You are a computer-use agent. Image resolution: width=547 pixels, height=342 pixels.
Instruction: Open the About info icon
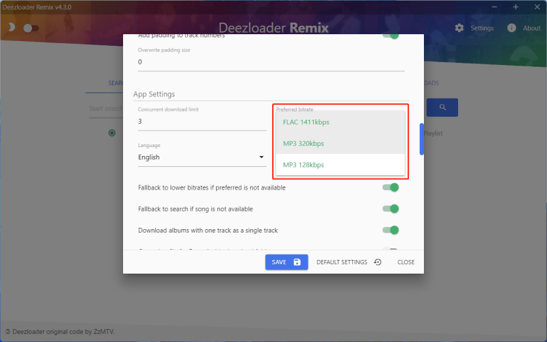click(x=511, y=28)
